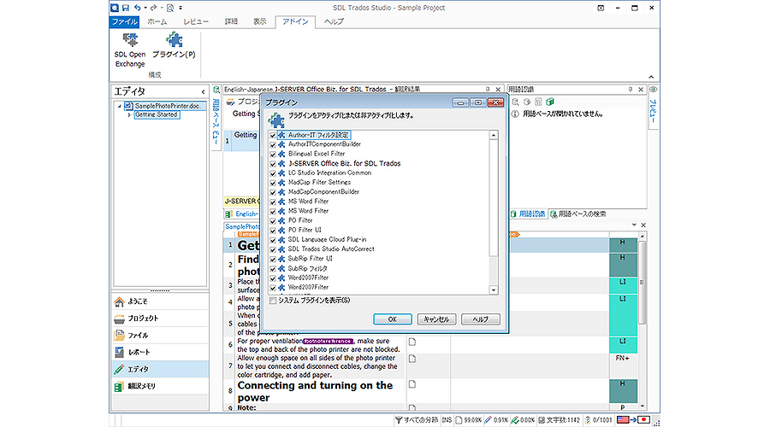The width and height of the screenshot is (770, 427).
Task: Click the print preview icon in quick access toolbar
Action: [170, 8]
